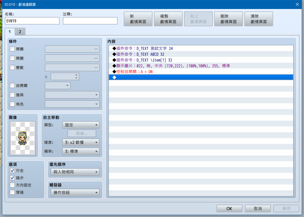
Task: Open the 道具 dropdown
Action: [x=72, y=95]
